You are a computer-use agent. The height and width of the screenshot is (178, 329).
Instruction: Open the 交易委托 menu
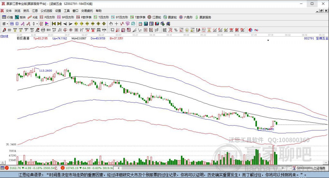pos(87,11)
